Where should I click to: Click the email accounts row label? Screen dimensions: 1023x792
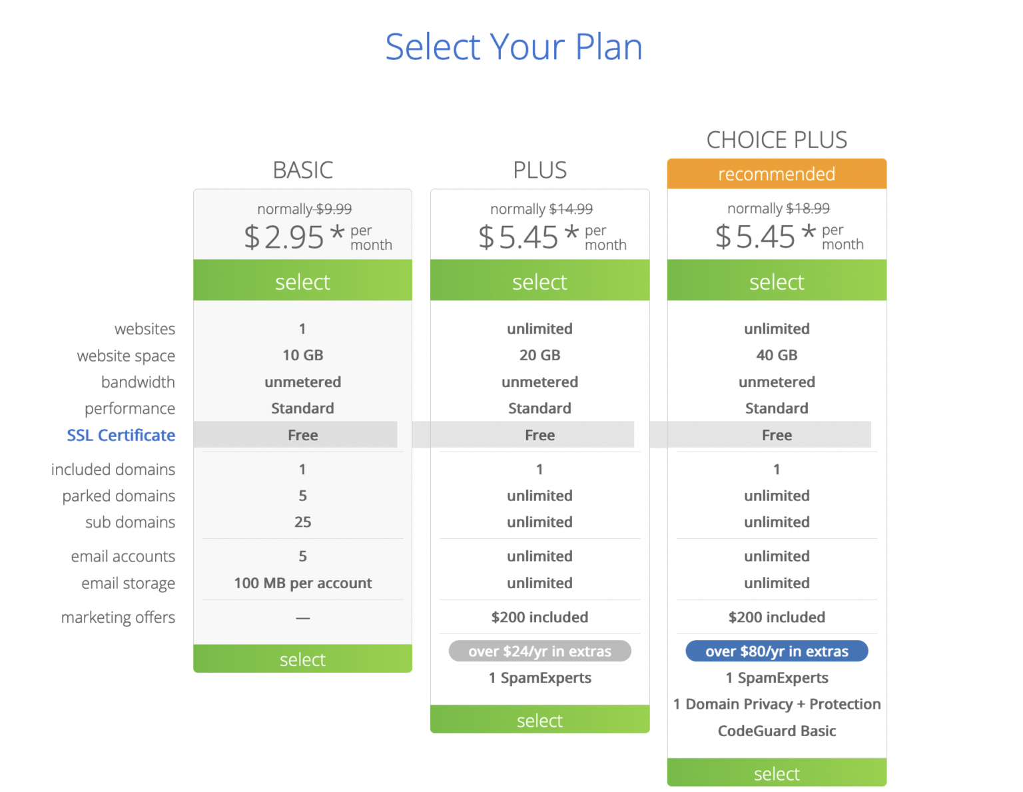[123, 556]
